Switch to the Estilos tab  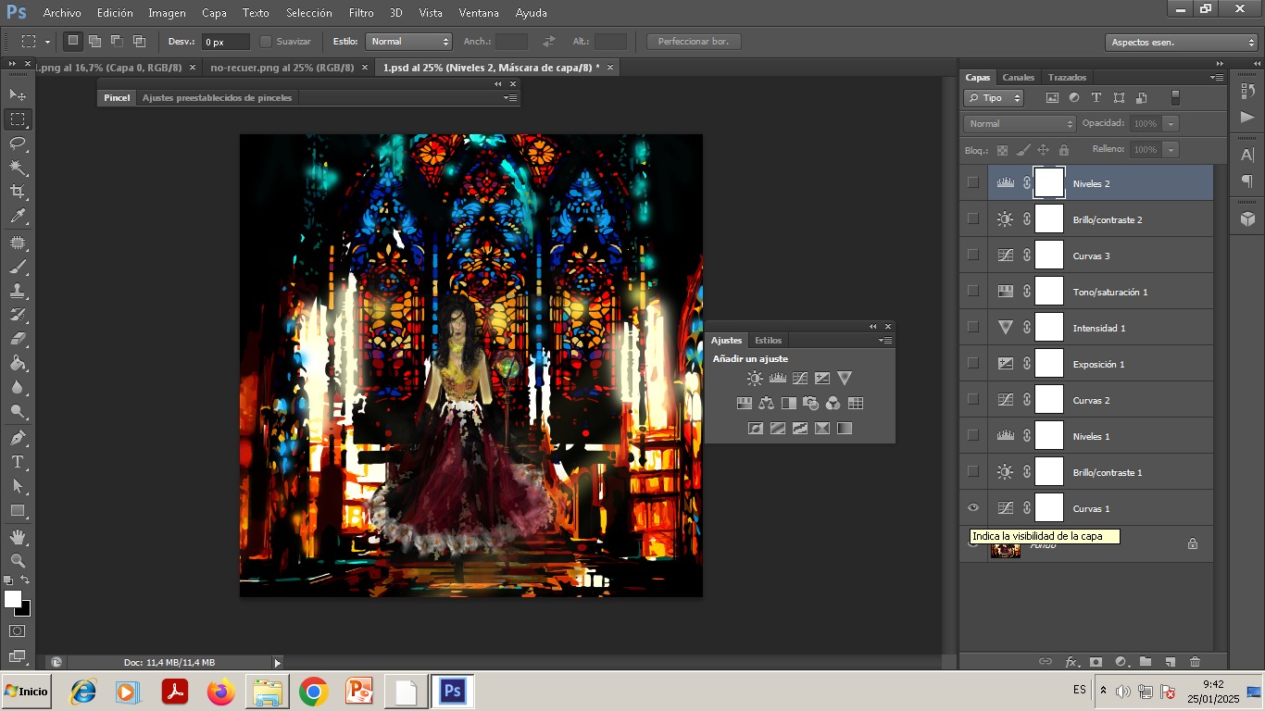tap(768, 340)
